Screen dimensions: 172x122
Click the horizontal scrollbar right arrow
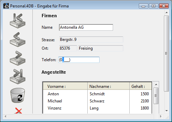coord(161,116)
